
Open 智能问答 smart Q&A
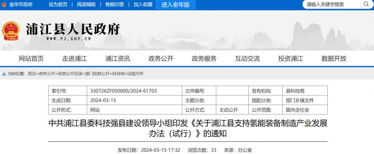[x=114, y=4]
